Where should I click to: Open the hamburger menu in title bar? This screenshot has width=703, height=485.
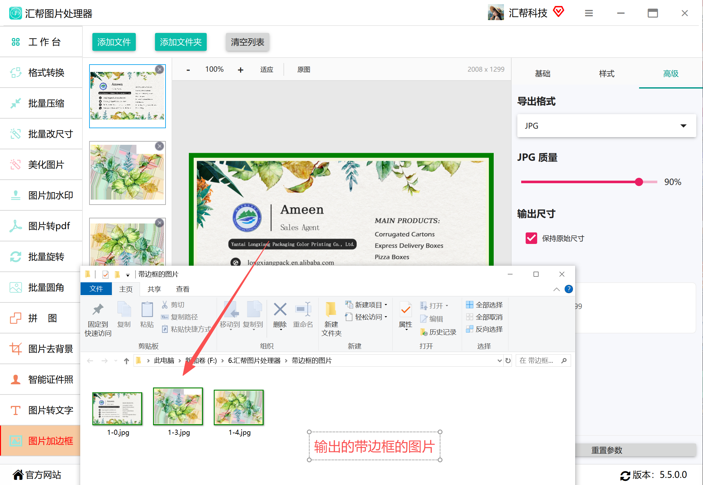click(x=589, y=13)
